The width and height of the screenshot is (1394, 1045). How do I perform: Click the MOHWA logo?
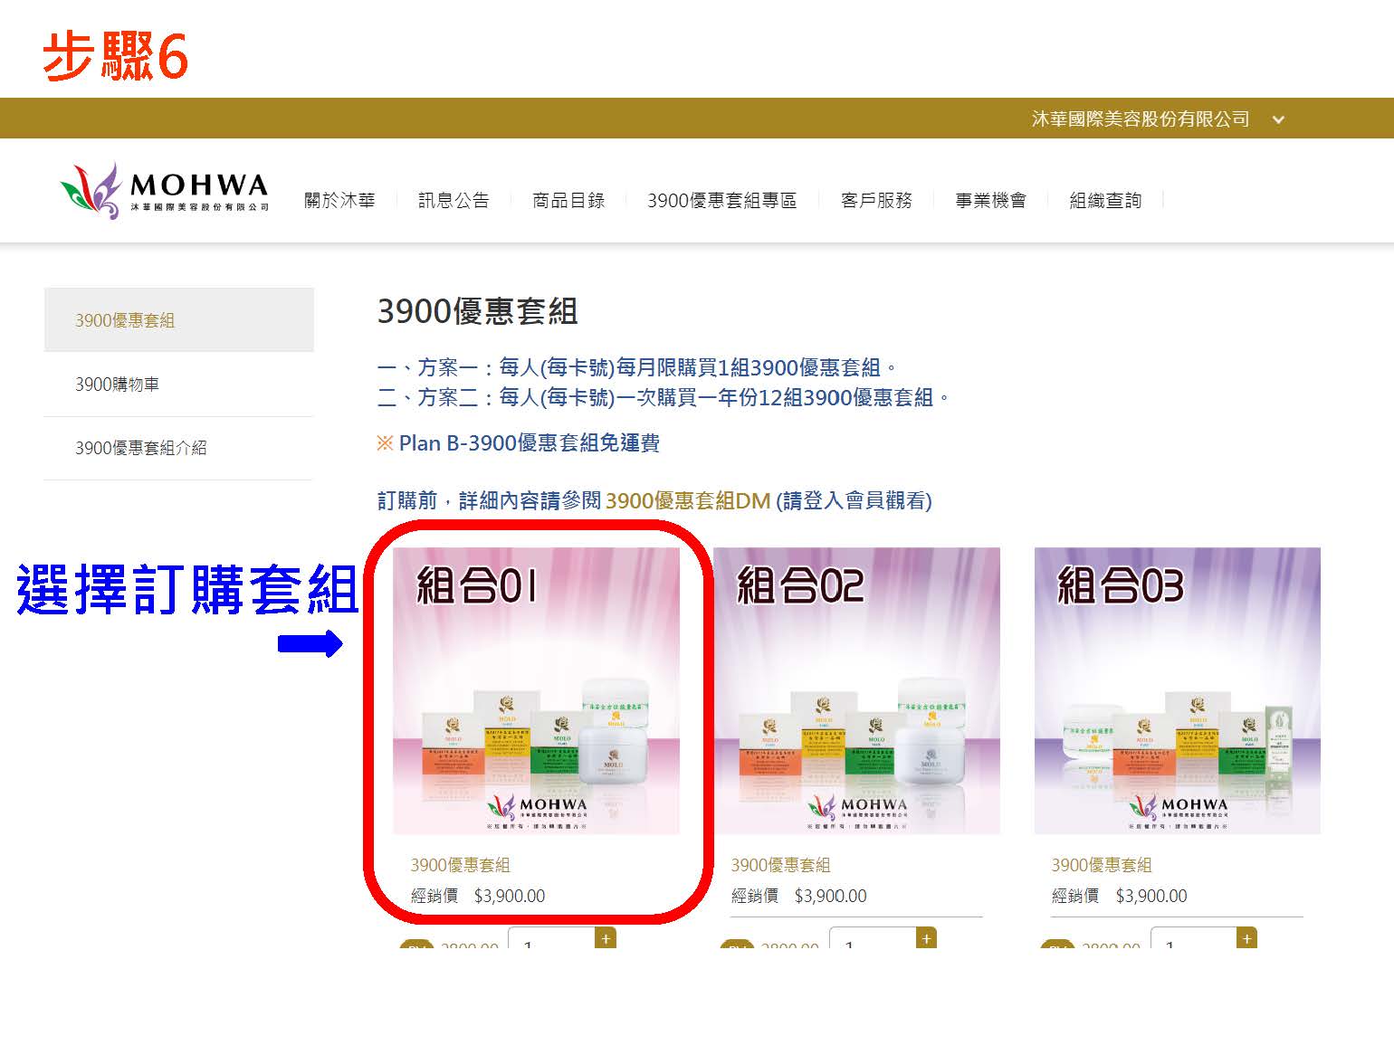click(x=165, y=191)
